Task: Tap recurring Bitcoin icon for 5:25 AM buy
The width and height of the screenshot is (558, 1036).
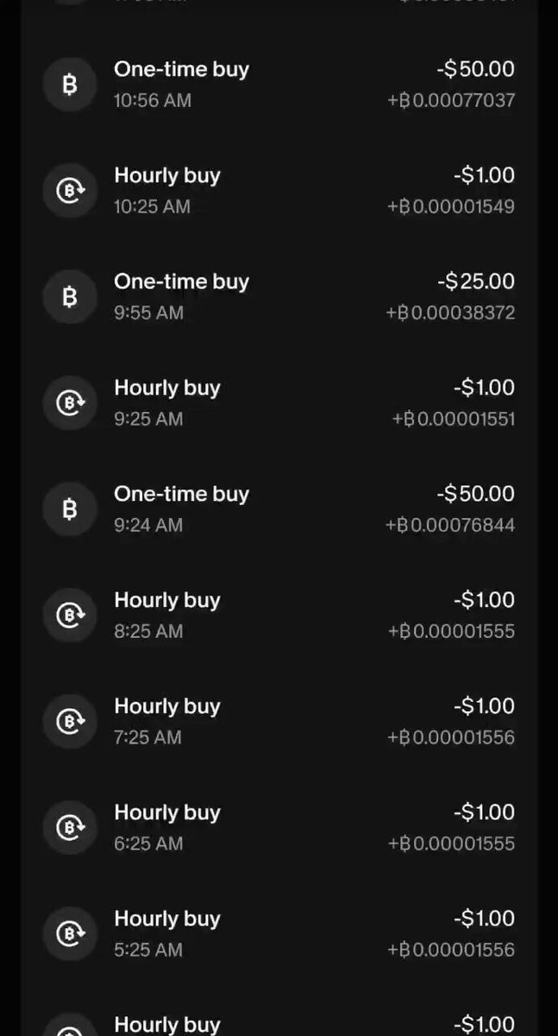Action: click(70, 934)
